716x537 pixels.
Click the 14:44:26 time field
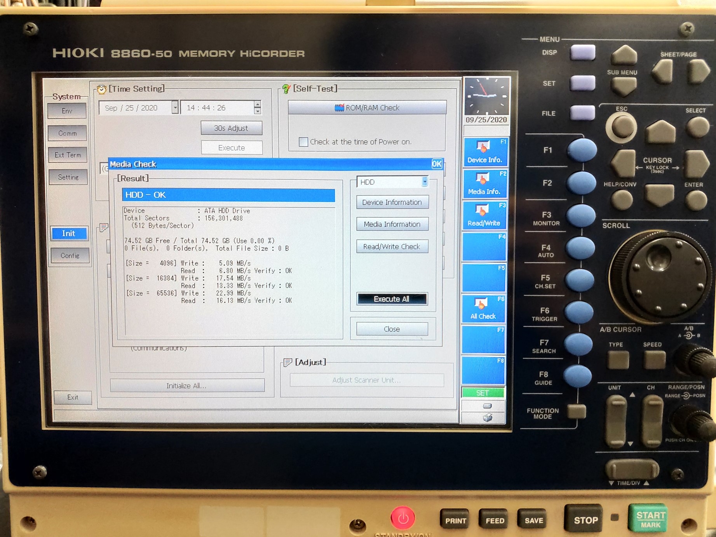[x=221, y=108]
